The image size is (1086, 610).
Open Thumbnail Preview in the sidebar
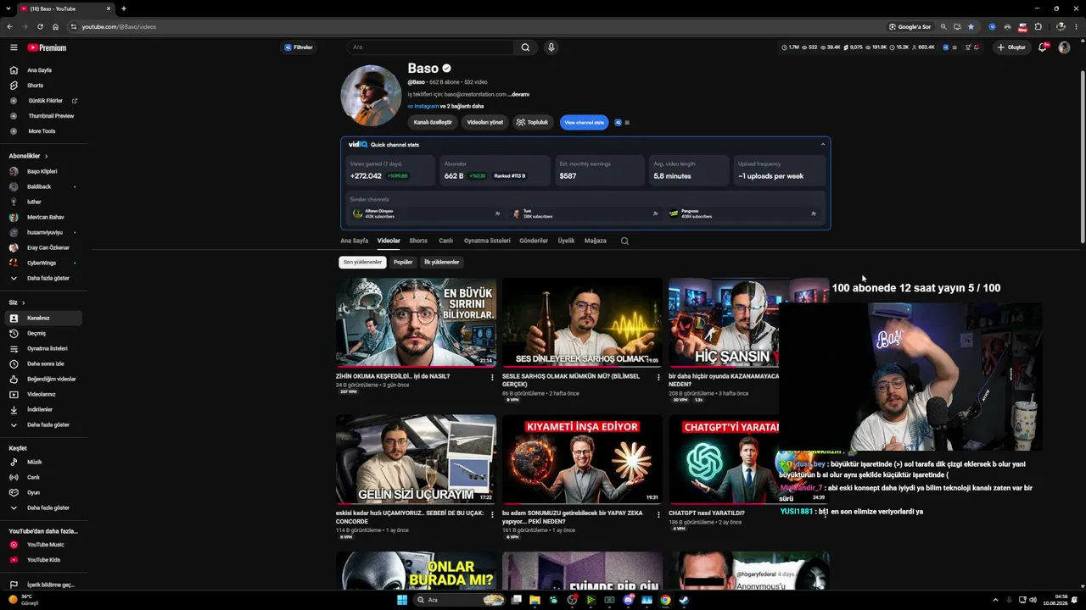43,116
